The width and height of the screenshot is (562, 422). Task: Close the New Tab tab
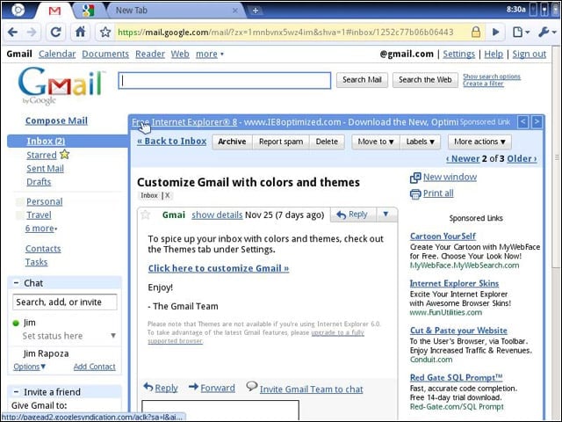(235, 11)
